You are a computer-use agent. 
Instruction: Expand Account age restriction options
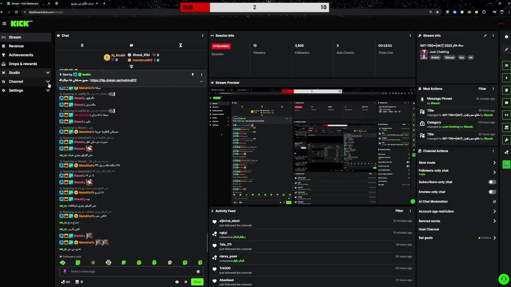494,211
